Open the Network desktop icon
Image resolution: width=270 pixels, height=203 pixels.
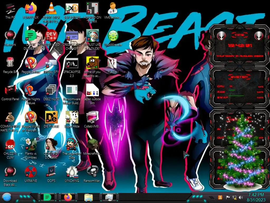pyautogui.click(x=10, y=38)
